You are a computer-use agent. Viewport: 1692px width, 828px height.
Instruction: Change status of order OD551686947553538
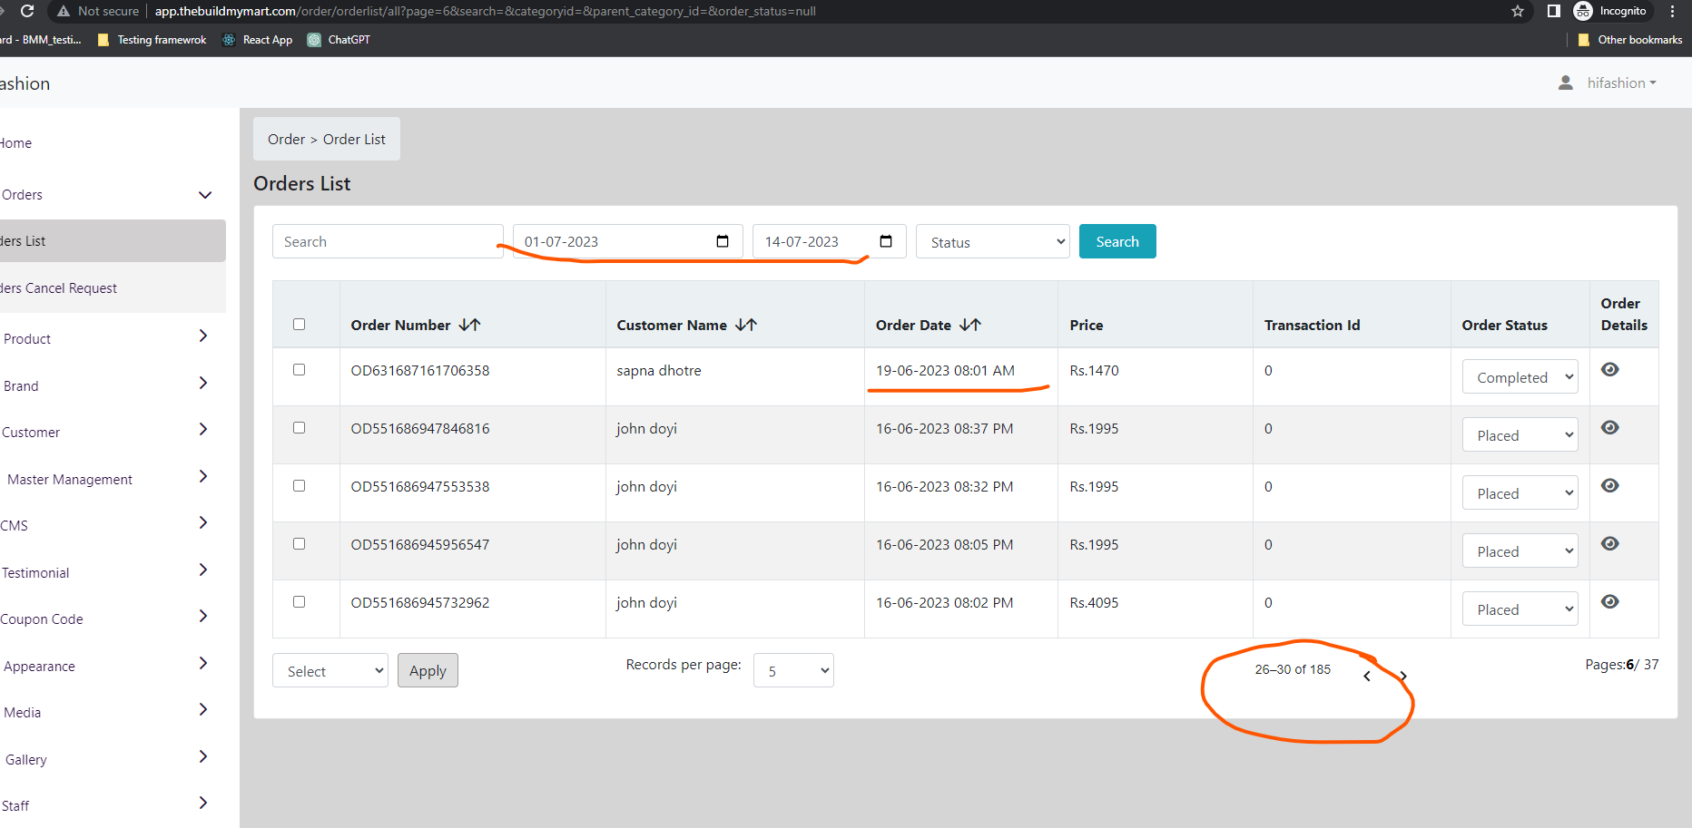(1520, 492)
